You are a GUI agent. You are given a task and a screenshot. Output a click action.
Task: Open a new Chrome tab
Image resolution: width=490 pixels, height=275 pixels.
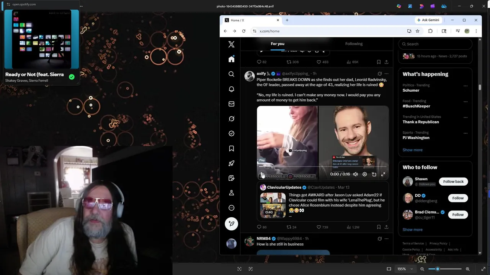287,20
